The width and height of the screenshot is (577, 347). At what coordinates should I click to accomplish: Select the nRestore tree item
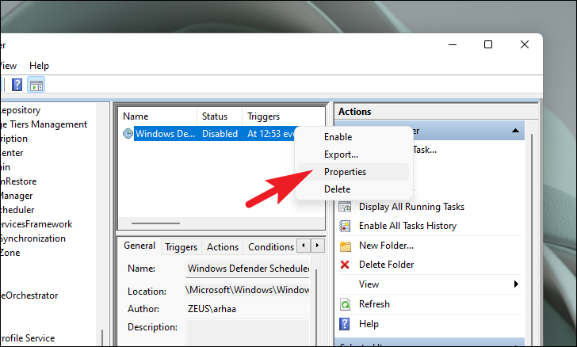point(18,181)
